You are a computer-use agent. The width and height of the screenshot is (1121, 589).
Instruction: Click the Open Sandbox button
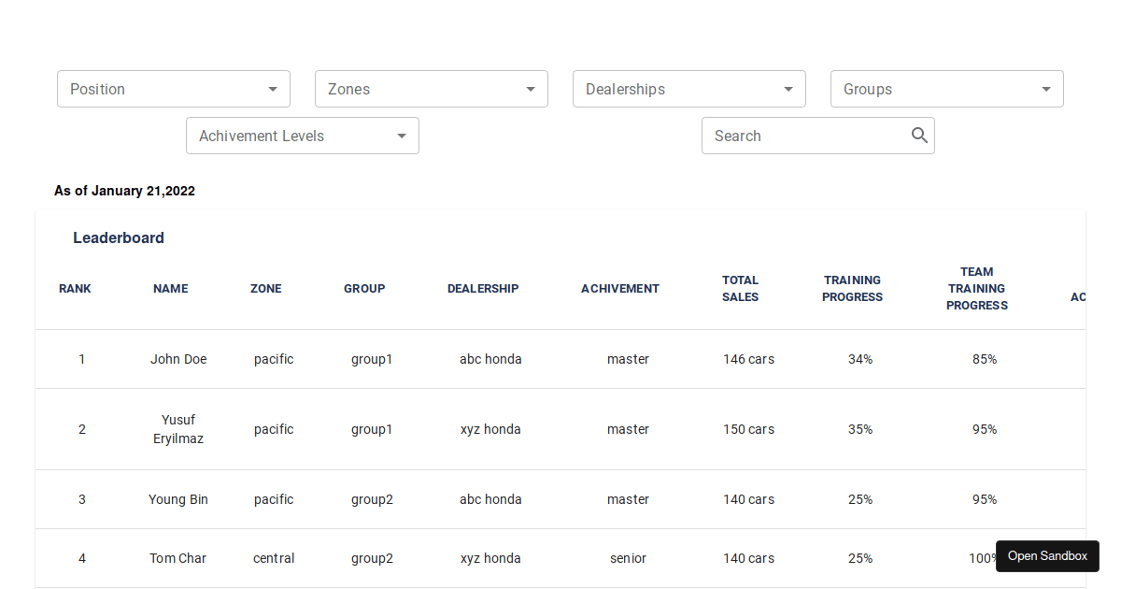[1046, 555]
